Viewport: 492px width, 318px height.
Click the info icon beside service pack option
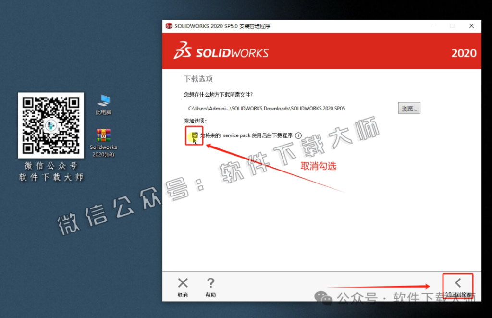click(298, 135)
